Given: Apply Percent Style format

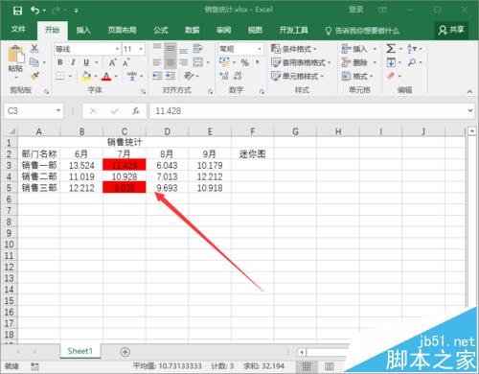Looking at the screenshot, I should click(245, 62).
